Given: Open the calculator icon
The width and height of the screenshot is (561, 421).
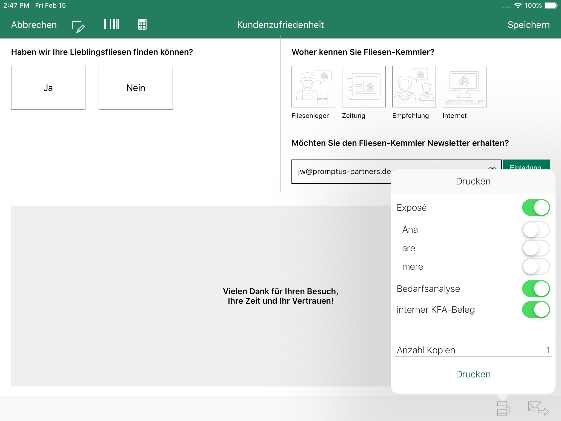Looking at the screenshot, I should 142,24.
